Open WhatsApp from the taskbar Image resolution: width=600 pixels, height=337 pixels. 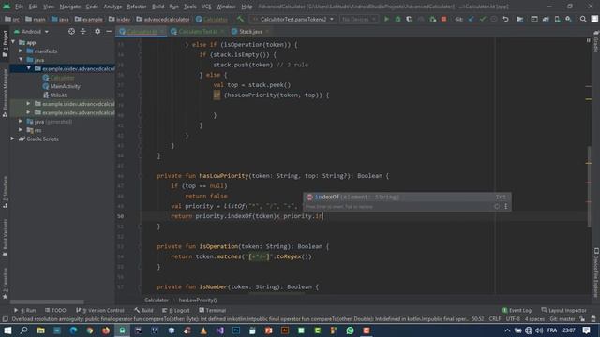350,330
